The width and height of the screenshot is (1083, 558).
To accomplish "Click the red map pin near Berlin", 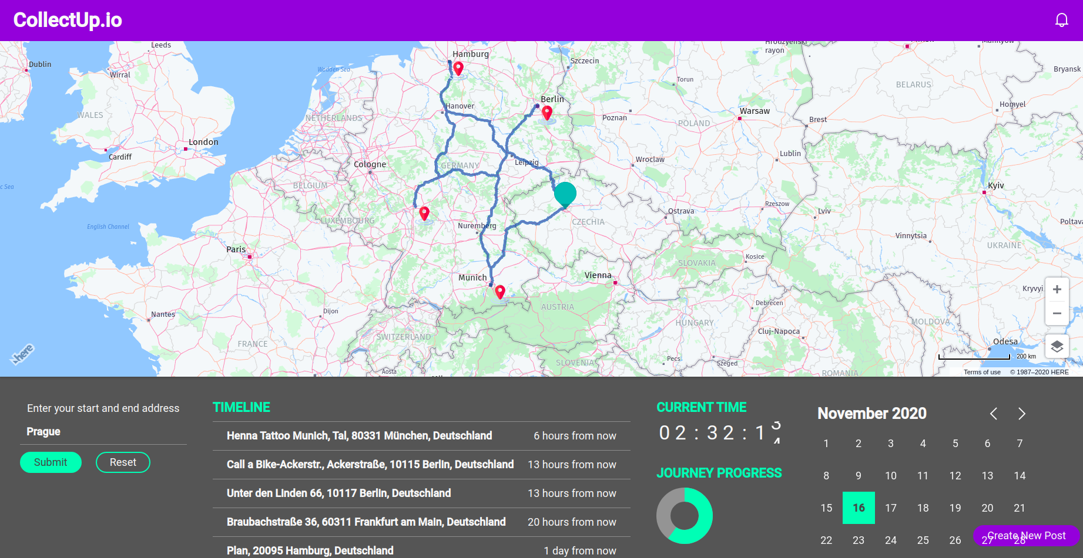I will point(547,112).
